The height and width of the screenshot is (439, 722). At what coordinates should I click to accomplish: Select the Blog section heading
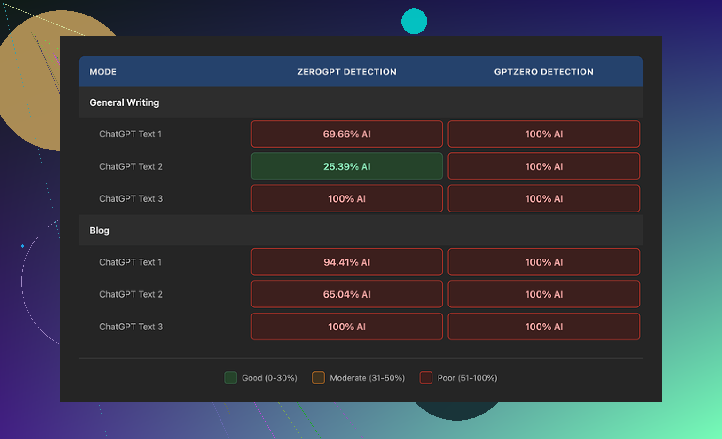[x=99, y=230]
